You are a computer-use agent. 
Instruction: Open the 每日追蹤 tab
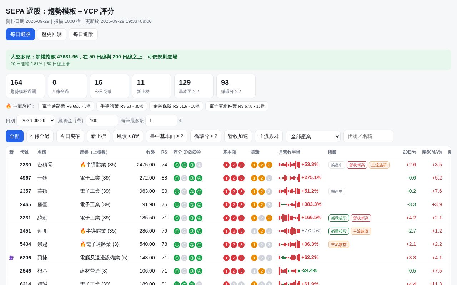pyautogui.click(x=83, y=34)
